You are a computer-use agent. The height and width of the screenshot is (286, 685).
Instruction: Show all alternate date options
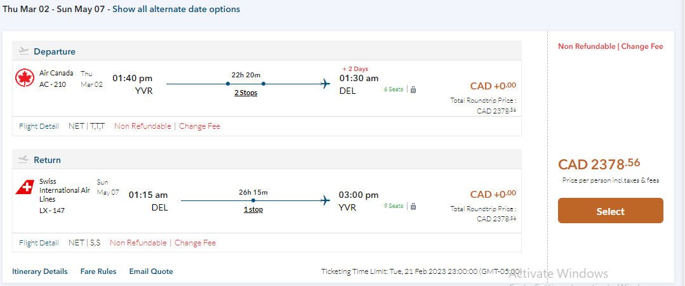click(x=176, y=10)
